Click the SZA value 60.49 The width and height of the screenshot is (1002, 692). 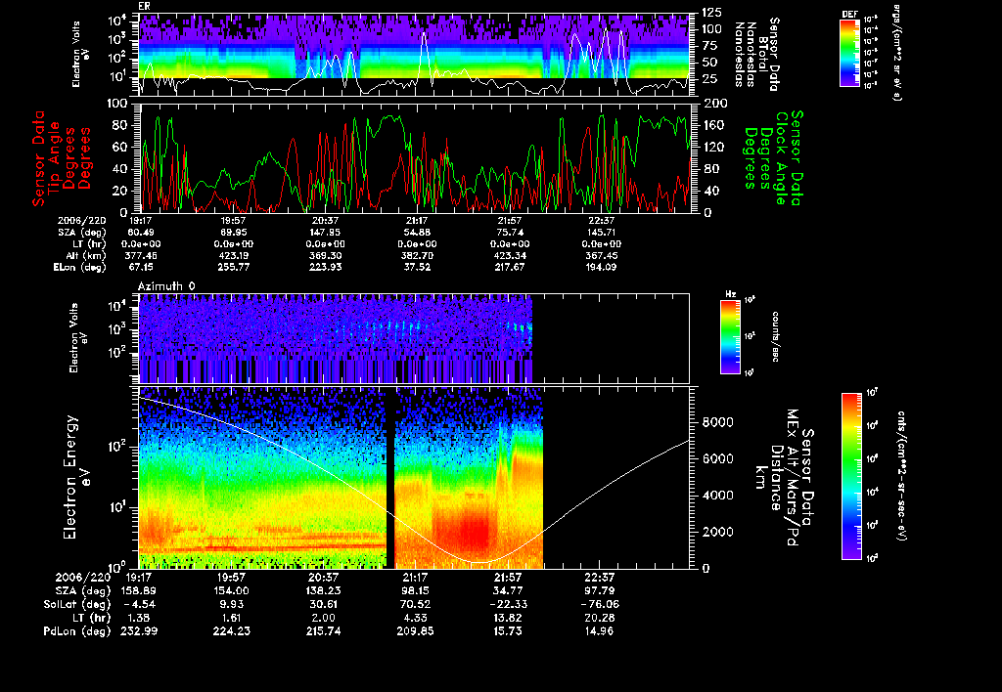(x=142, y=233)
